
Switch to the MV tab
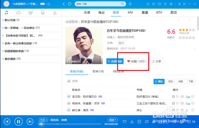130,13
